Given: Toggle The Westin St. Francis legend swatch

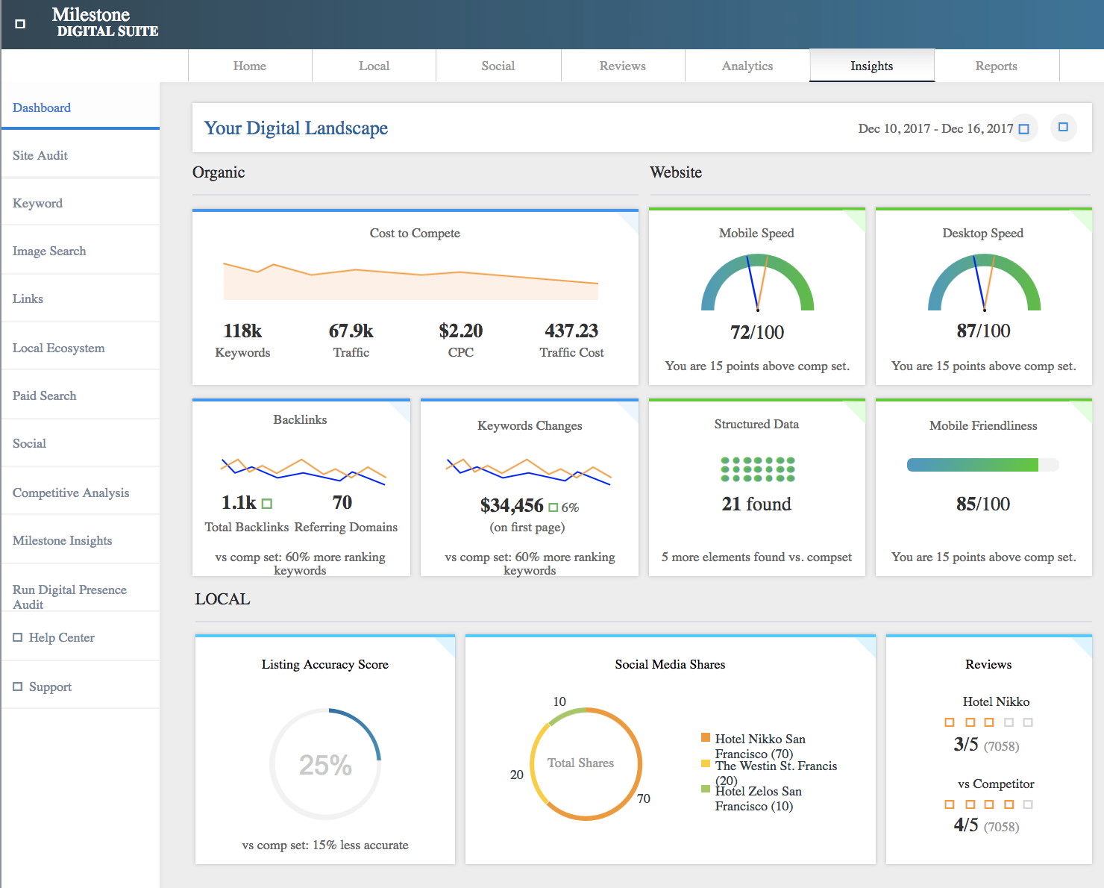Looking at the screenshot, I should (705, 763).
